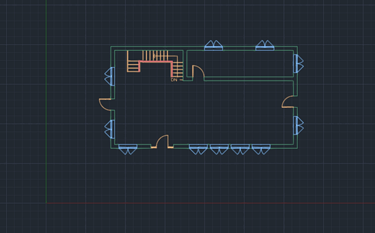Select the green vertical Y-axis line

coord(46,102)
